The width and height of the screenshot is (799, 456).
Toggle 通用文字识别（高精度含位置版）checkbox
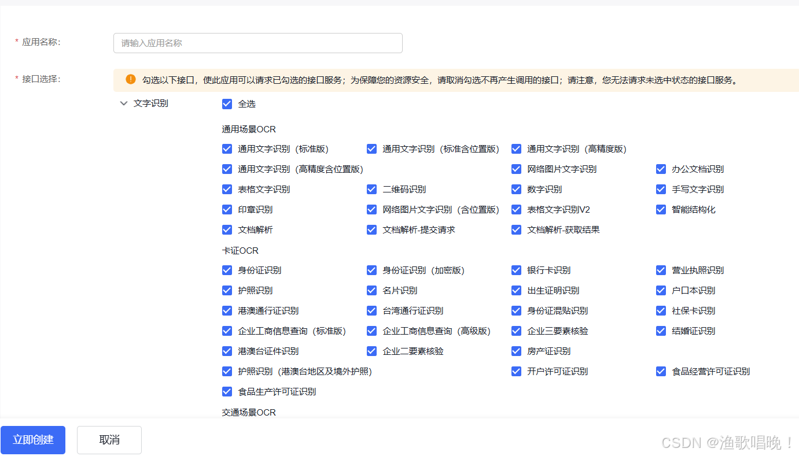pyautogui.click(x=227, y=169)
